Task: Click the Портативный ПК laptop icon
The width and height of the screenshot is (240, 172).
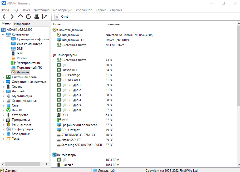Action: [x=13, y=68]
